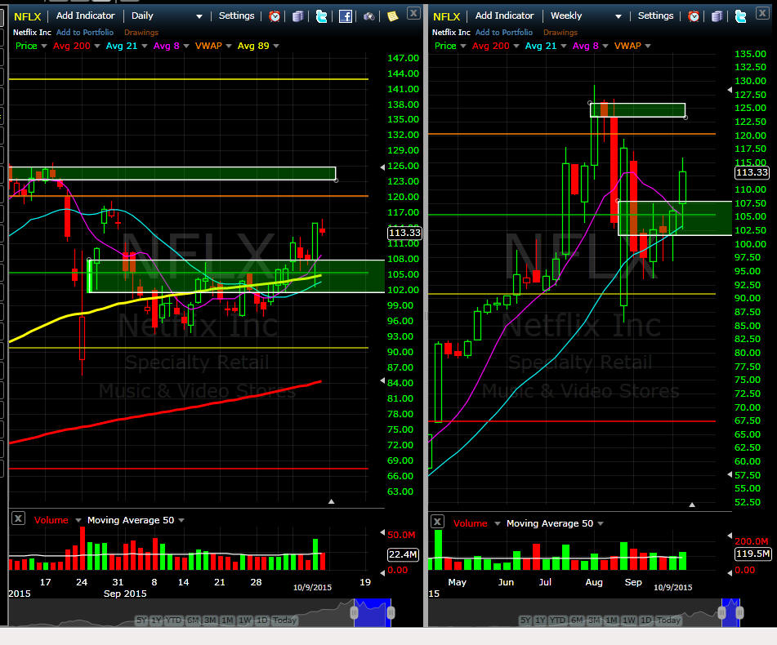Close the Daily chart volume panel
The width and height of the screenshot is (777, 645).
(x=18, y=518)
